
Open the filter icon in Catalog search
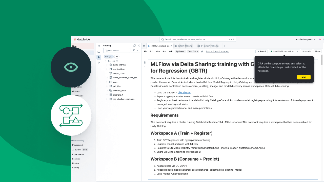point(134,50)
